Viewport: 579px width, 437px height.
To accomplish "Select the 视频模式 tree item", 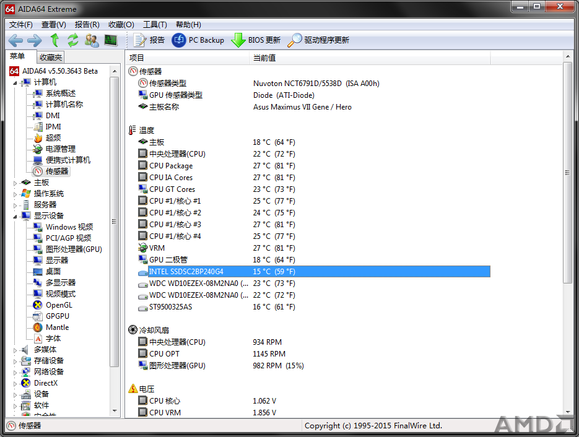I will tap(54, 294).
